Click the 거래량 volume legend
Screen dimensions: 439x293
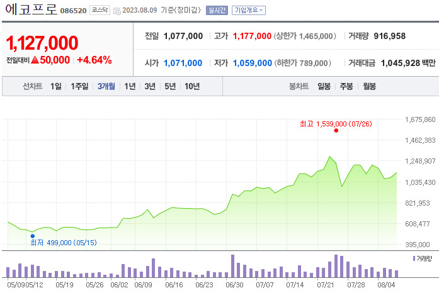(x=423, y=258)
